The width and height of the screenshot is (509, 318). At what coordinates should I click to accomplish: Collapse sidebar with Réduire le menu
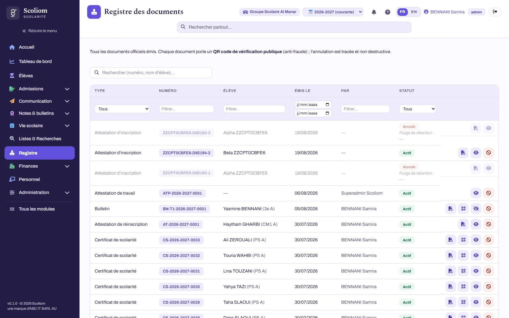tap(39, 31)
